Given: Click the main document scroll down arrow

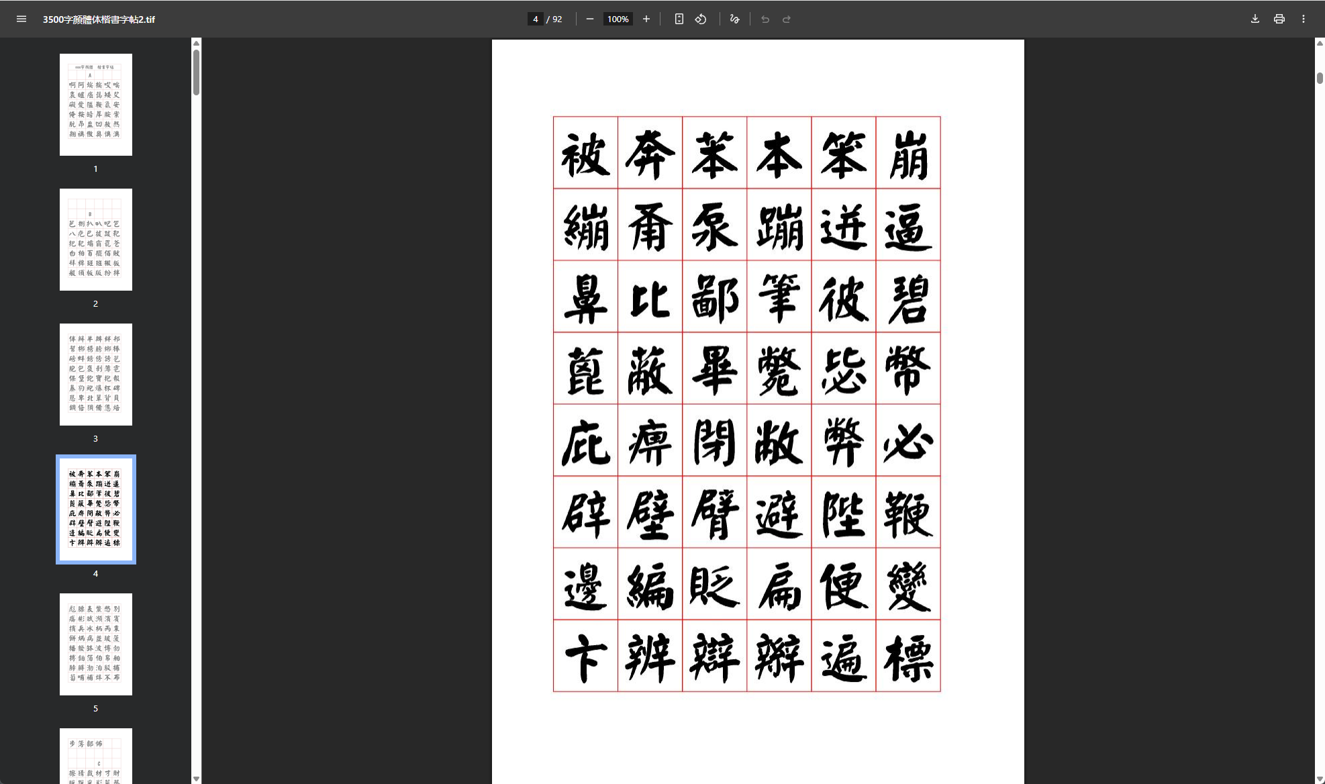Looking at the screenshot, I should click(x=1319, y=779).
